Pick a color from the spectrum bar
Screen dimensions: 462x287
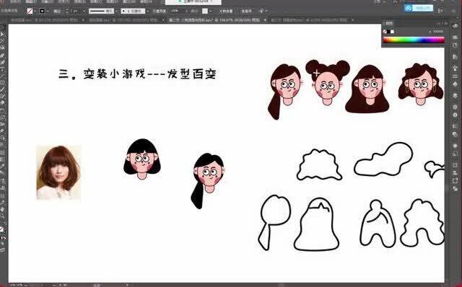[x=414, y=40]
